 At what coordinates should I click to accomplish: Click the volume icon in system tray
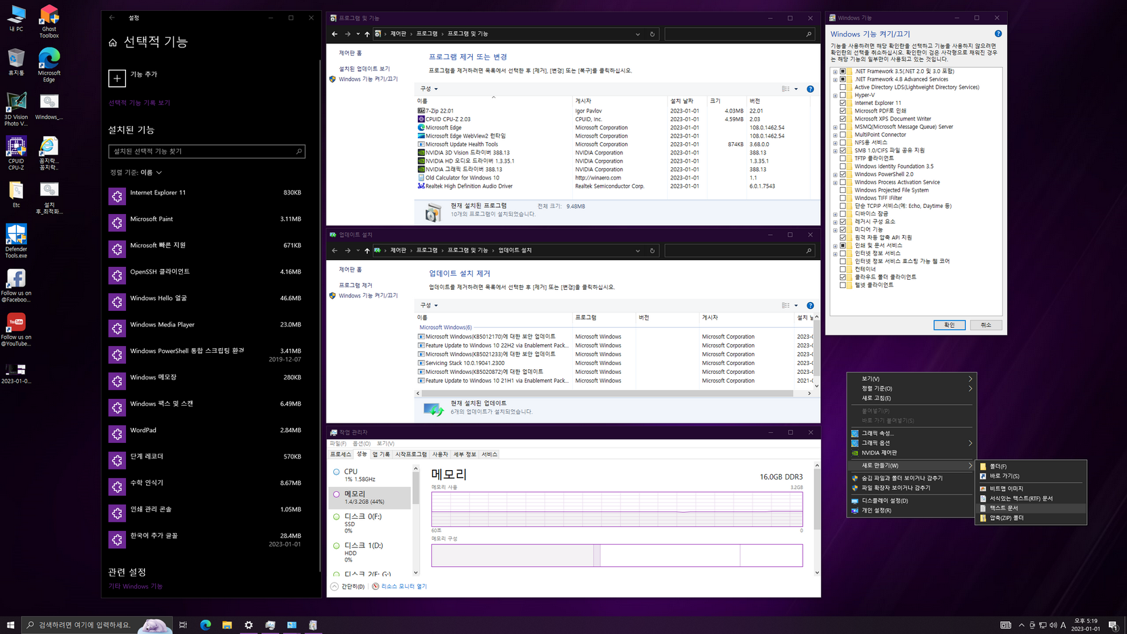click(x=1052, y=625)
